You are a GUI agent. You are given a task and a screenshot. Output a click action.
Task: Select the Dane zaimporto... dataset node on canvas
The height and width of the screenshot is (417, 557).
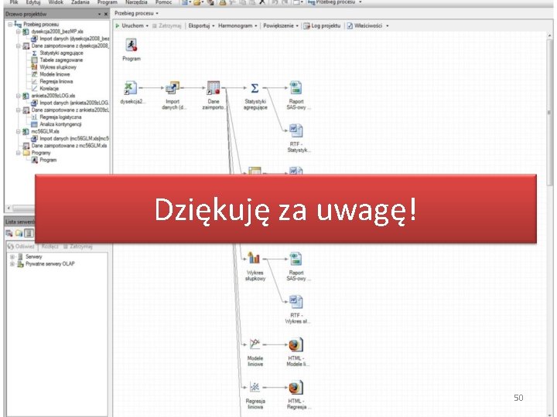[214, 95]
